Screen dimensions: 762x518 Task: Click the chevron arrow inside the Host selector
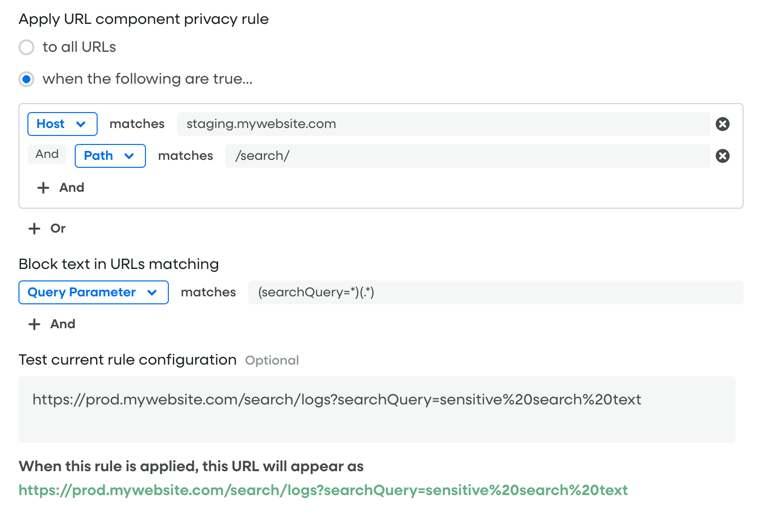tap(81, 124)
